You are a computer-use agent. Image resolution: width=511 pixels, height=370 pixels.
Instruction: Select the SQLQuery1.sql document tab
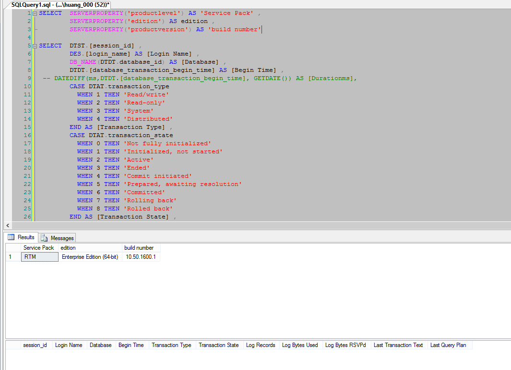click(60, 5)
